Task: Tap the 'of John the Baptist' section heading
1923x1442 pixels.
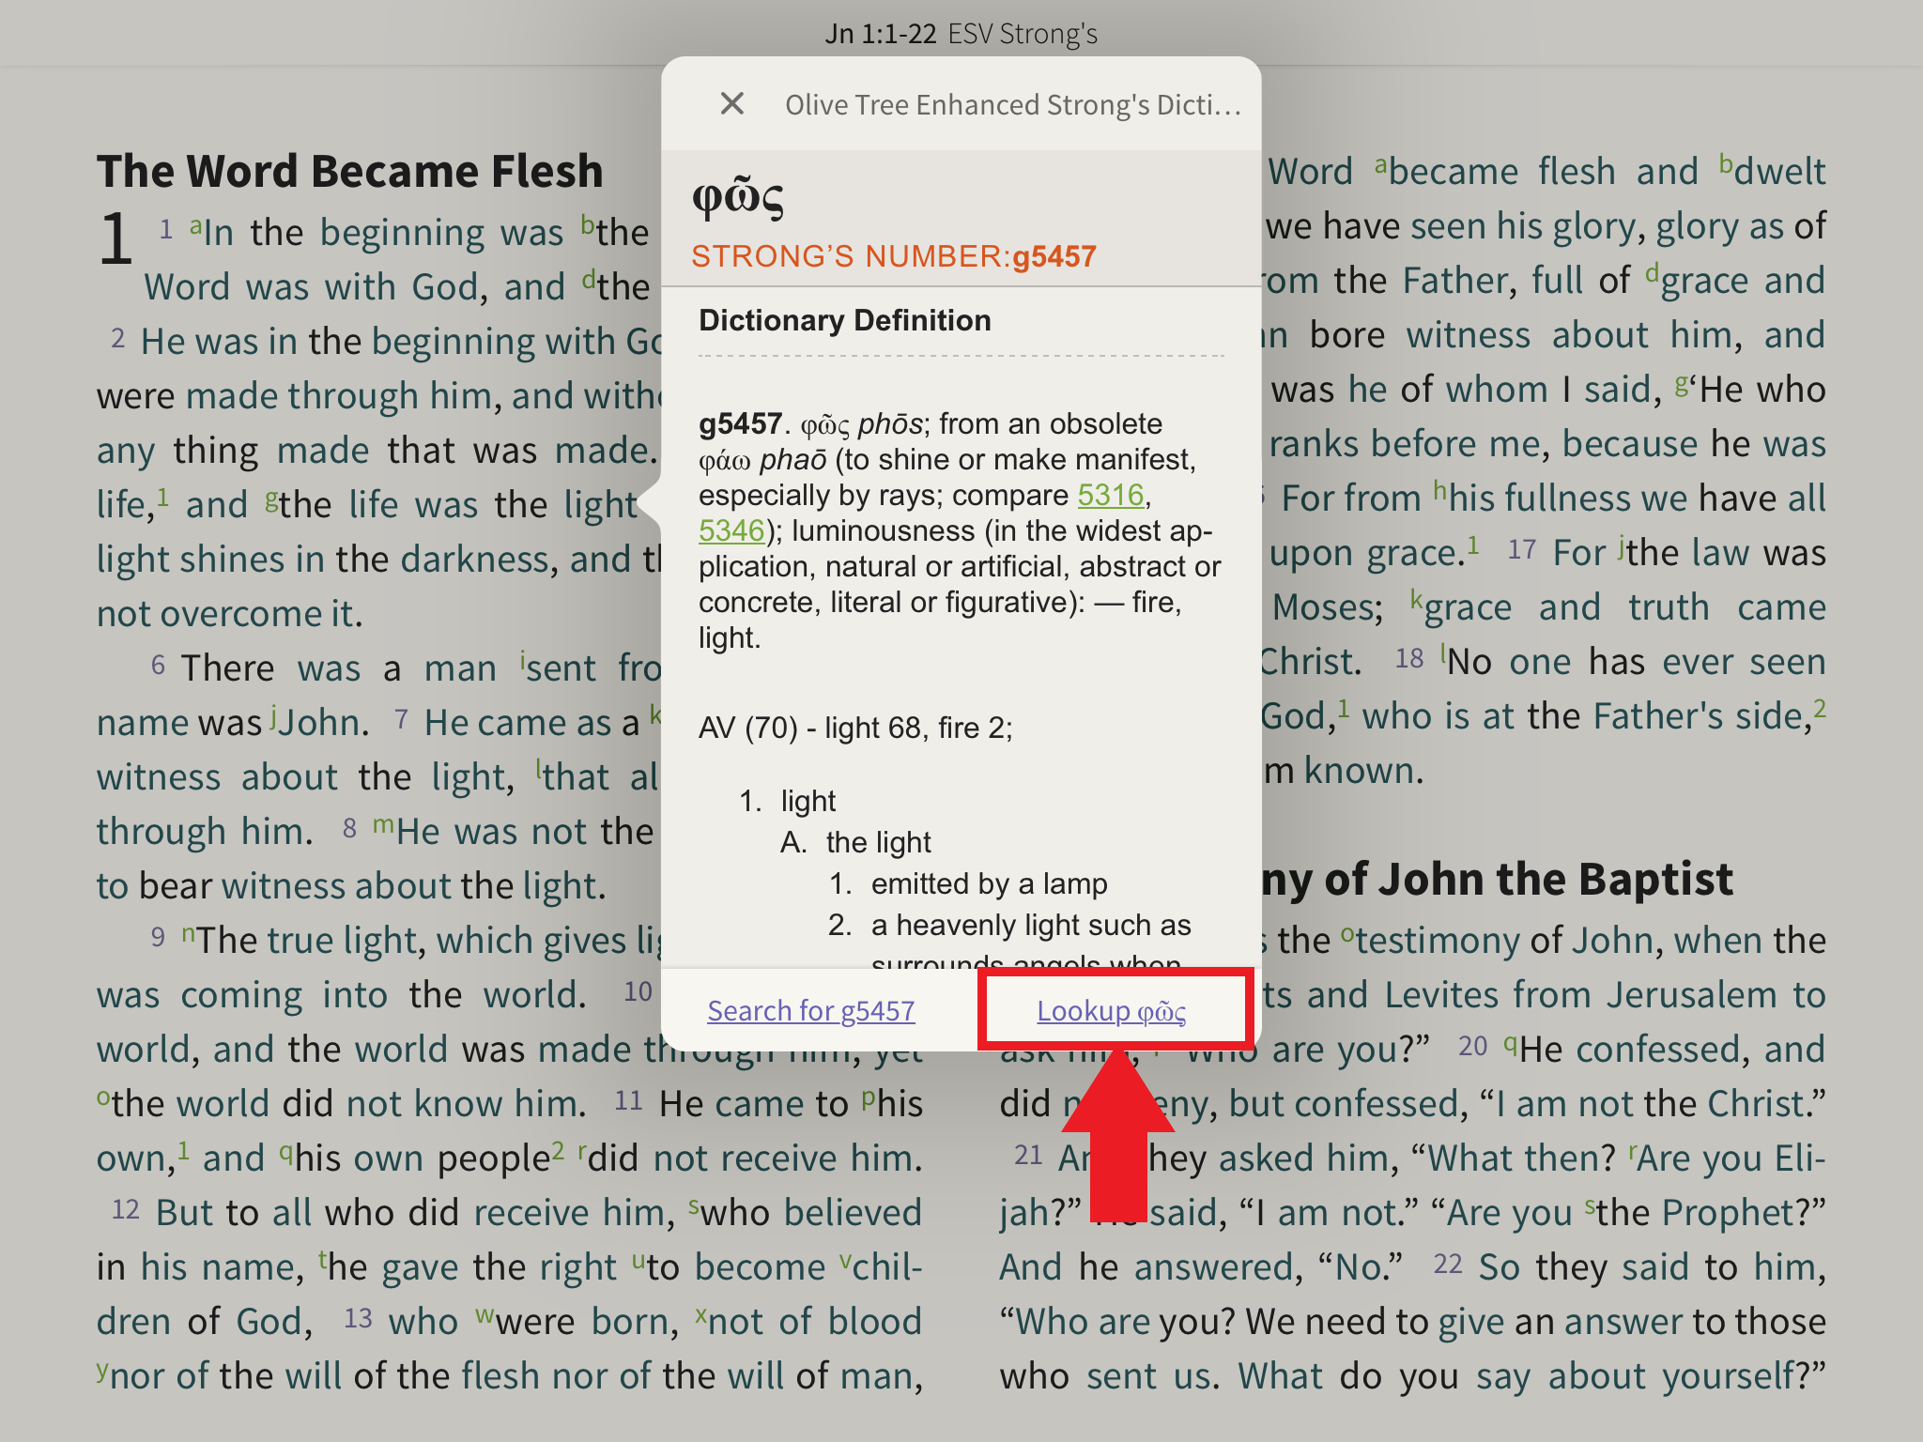Action: tap(1498, 879)
